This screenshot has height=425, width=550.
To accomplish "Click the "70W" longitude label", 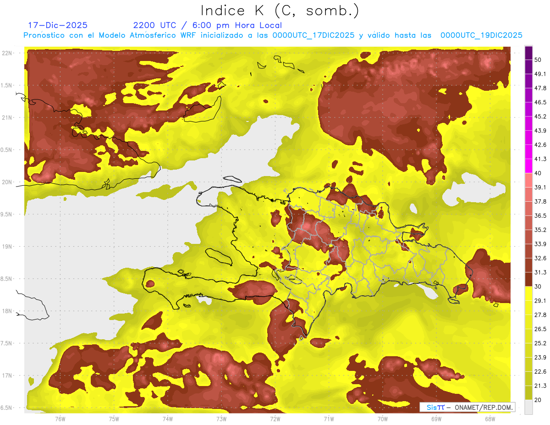I will tap(383, 419).
